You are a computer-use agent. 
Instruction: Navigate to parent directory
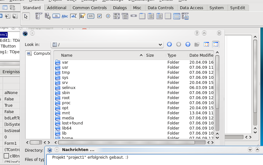coord(188,45)
